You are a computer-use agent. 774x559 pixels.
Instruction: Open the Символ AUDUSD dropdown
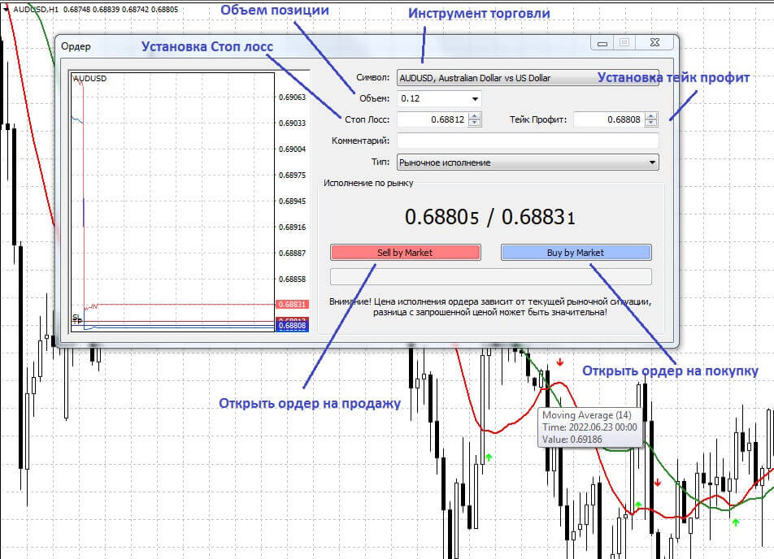[527, 78]
